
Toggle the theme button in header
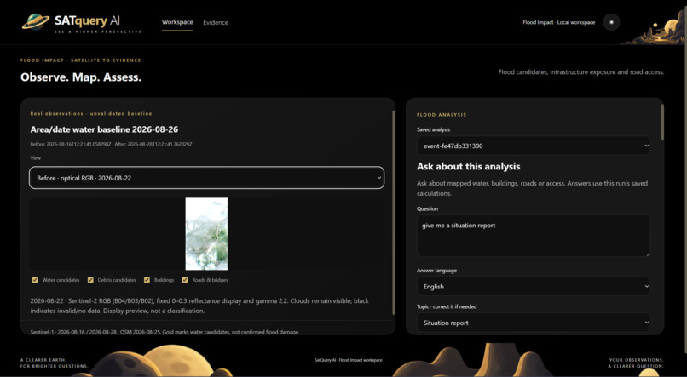(611, 22)
